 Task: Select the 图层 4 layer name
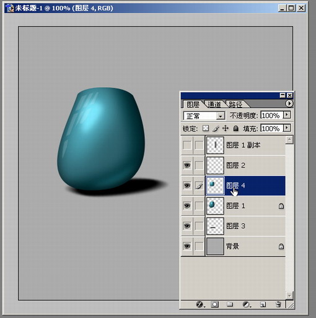235,186
